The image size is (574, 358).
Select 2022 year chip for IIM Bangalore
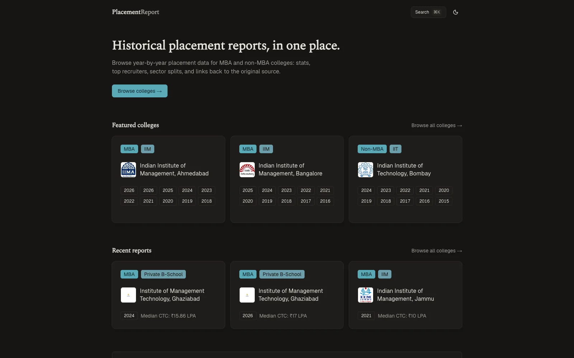(x=306, y=190)
